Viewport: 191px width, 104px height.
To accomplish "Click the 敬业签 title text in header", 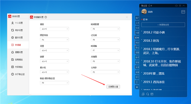I will coord(144,6).
